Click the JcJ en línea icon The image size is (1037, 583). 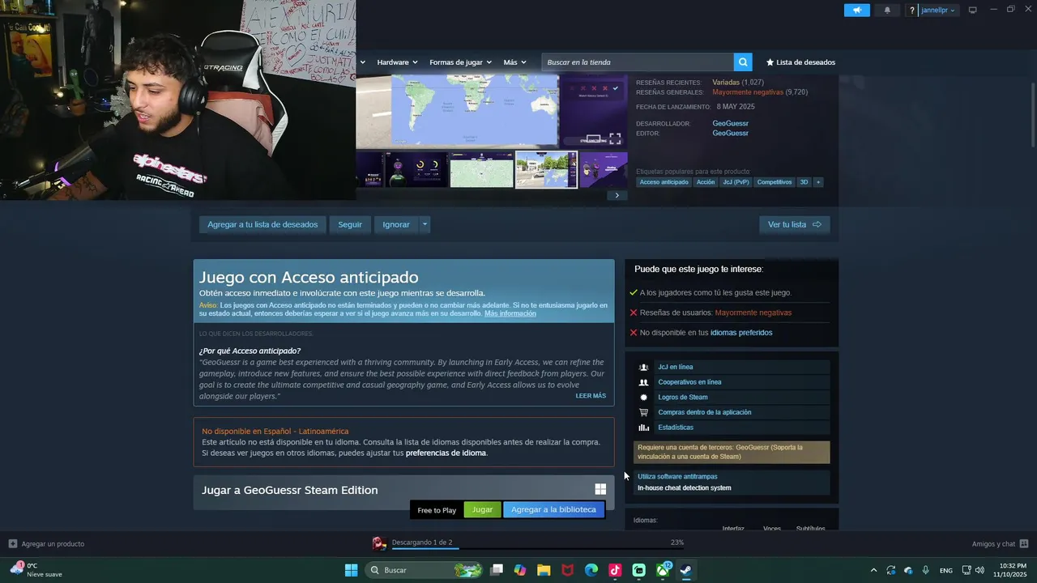(x=644, y=367)
